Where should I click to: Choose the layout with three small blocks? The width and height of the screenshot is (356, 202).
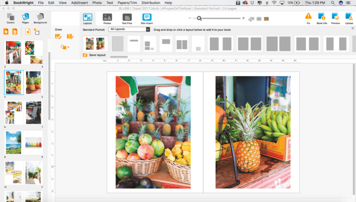150,43
